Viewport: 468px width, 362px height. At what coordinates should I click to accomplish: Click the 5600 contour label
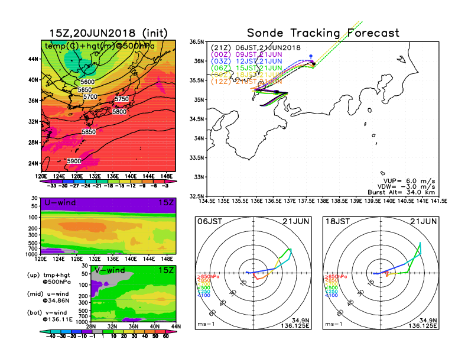point(87,82)
